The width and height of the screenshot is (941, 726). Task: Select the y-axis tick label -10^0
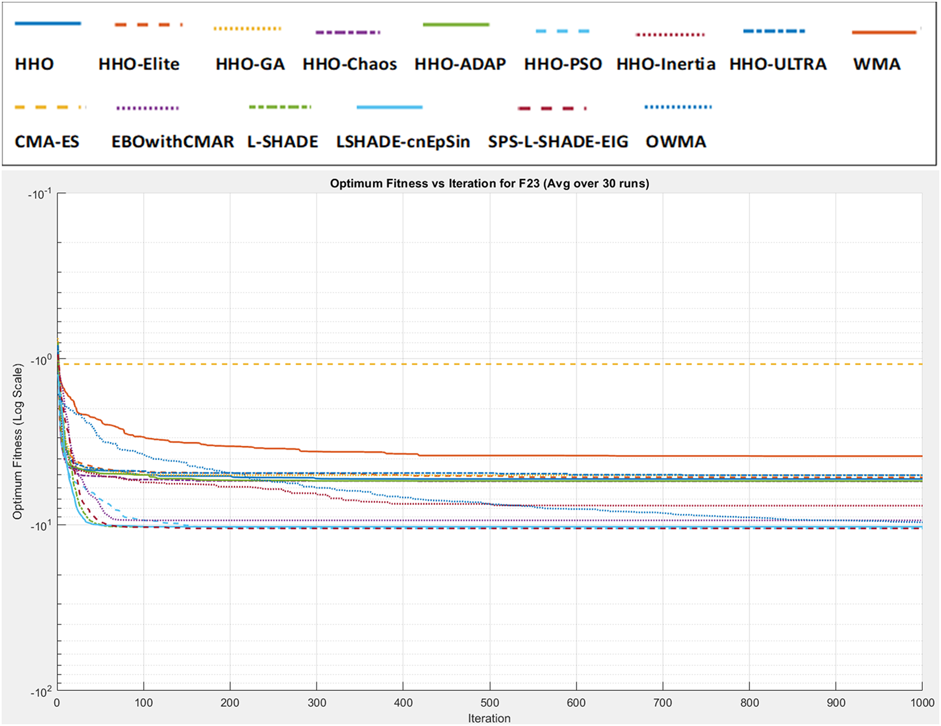pyautogui.click(x=41, y=360)
